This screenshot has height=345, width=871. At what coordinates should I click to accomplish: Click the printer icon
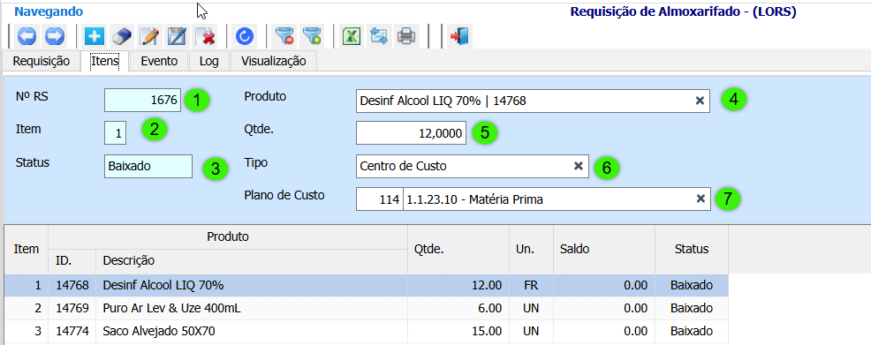(406, 36)
